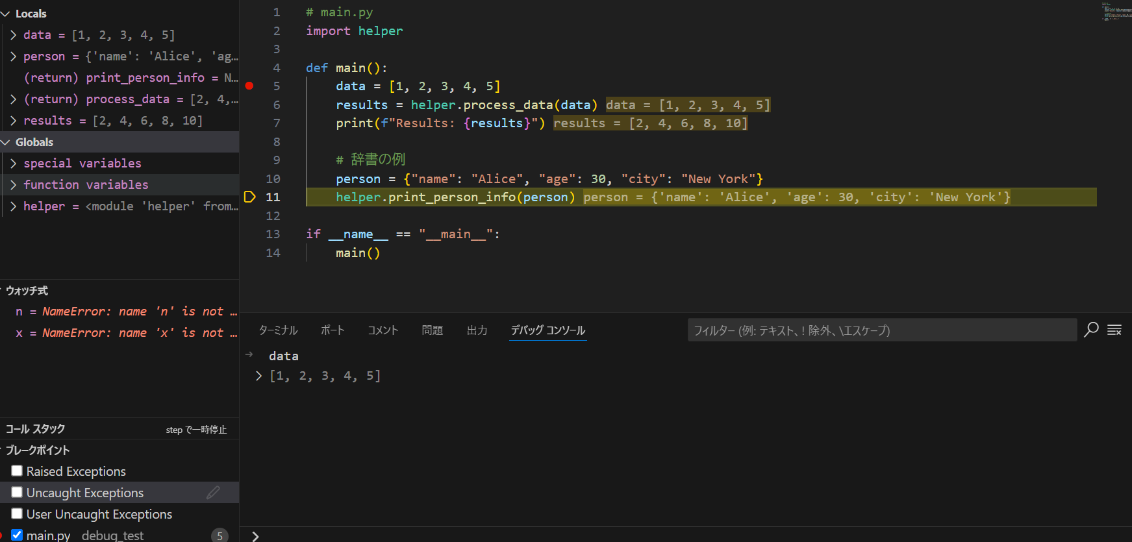
Task: Expand the [1, 2, 3, 4, 5] console output
Action: [x=258, y=376]
